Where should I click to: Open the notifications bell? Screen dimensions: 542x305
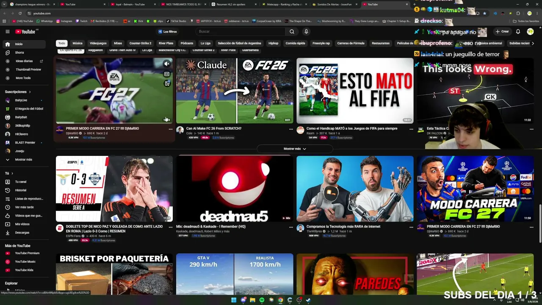(518, 31)
